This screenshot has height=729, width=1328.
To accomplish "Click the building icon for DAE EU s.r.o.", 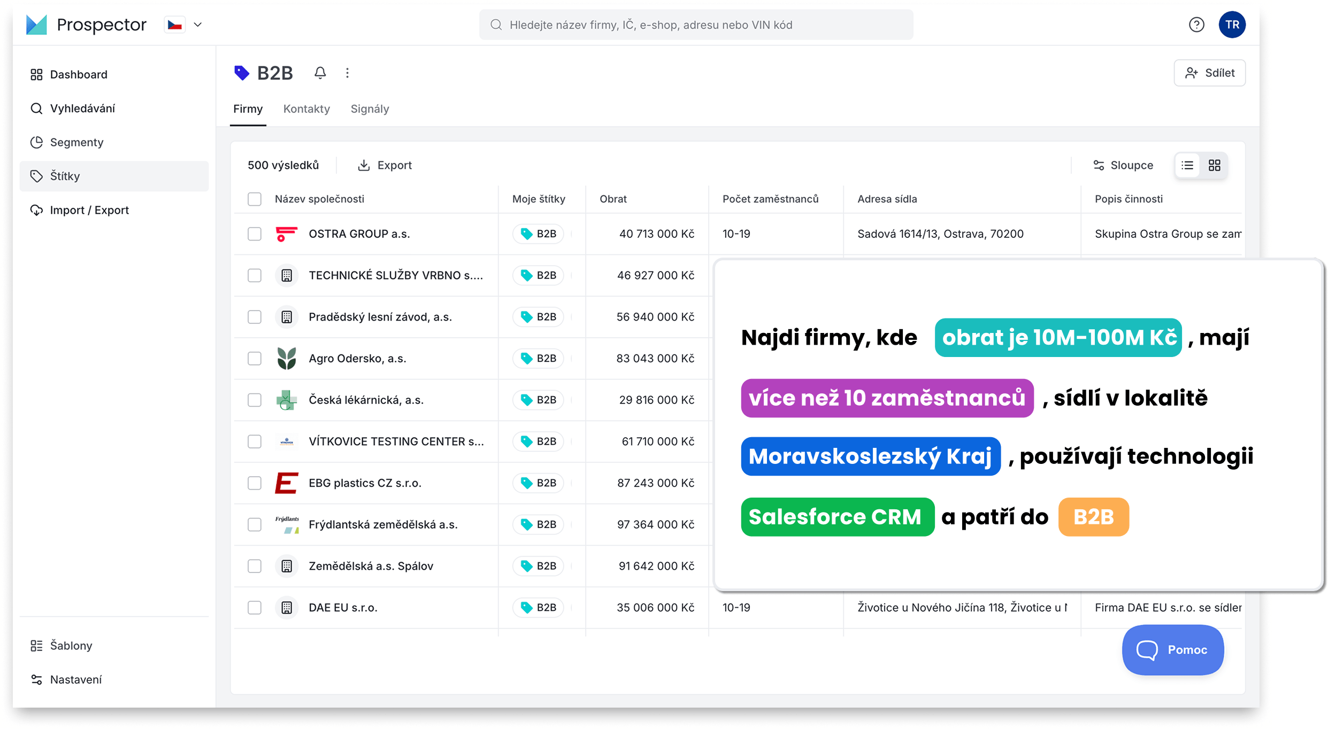I will pos(287,608).
